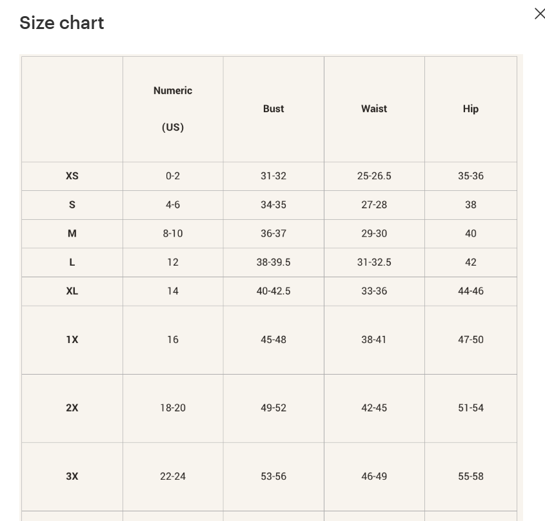Click the Waist column header

pyautogui.click(x=374, y=108)
